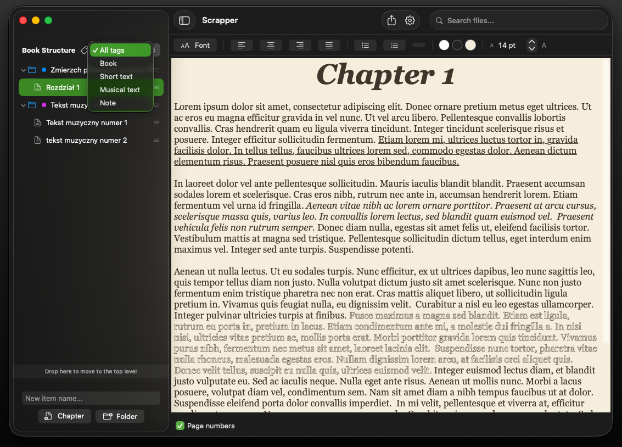Open tekst muzyczny numer 2 document
The width and height of the screenshot is (622, 447).
point(91,141)
